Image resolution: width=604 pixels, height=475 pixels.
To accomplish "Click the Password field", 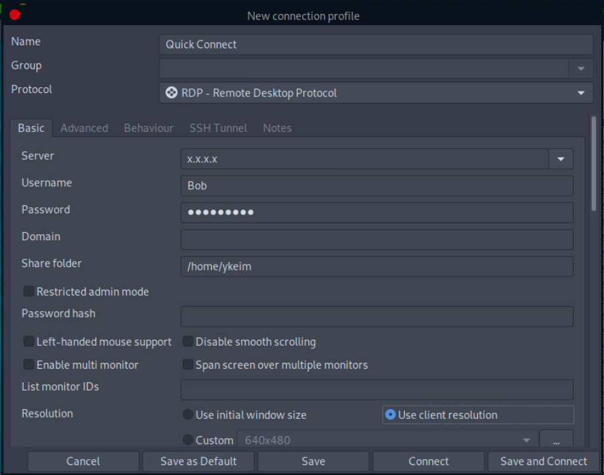I will pyautogui.click(x=376, y=212).
